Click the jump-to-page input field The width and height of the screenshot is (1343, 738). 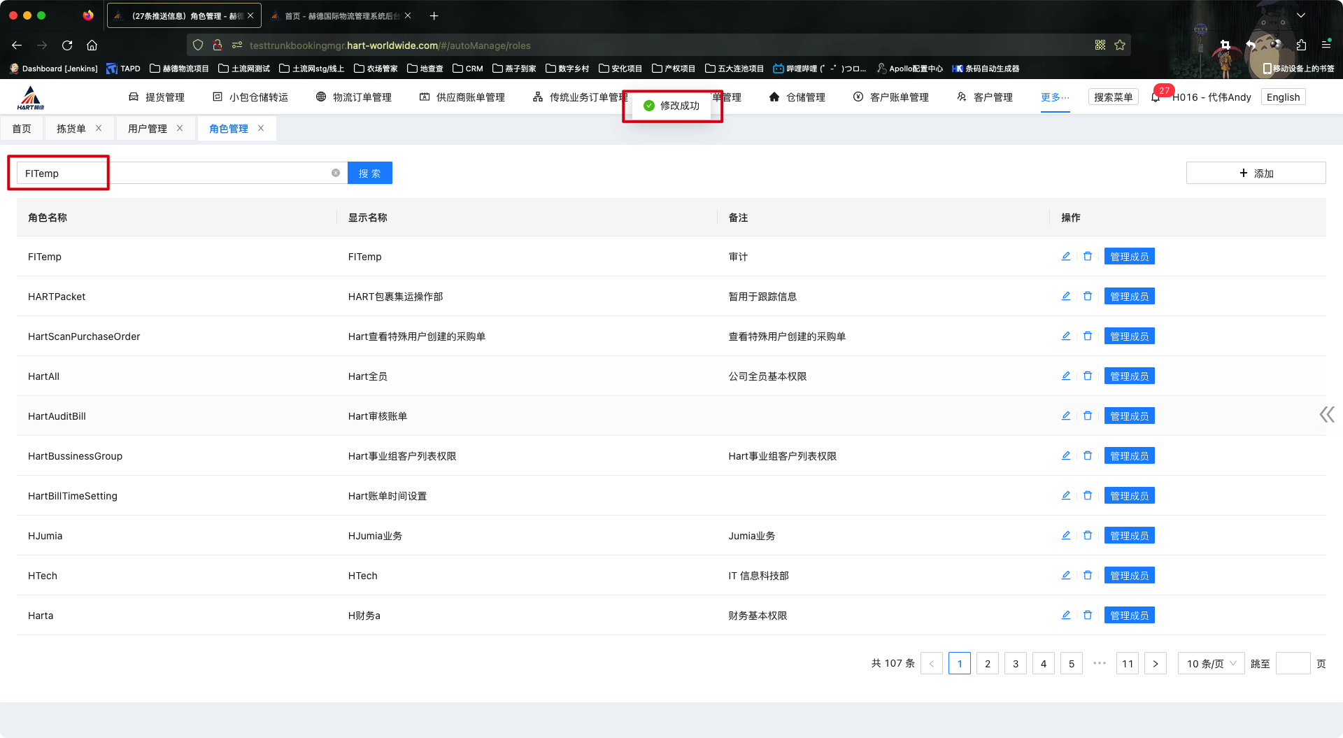point(1293,664)
